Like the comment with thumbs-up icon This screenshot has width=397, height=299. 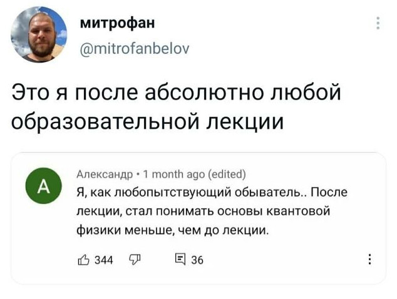[x=81, y=260]
